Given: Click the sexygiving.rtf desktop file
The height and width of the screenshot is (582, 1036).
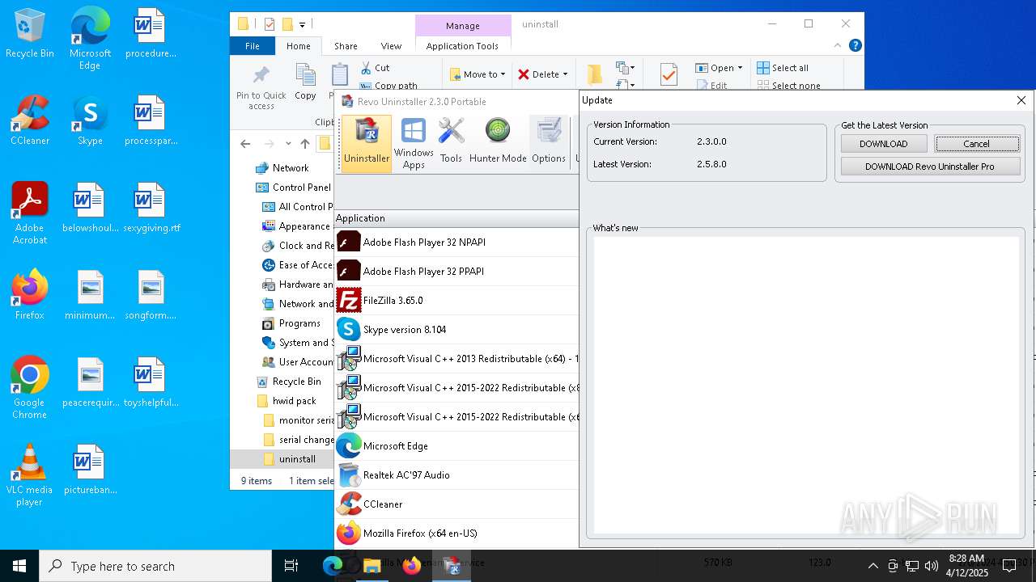Looking at the screenshot, I should click(x=151, y=208).
